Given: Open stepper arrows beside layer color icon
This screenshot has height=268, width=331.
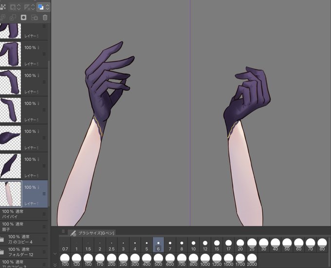Looking at the screenshot, I should (48, 7).
